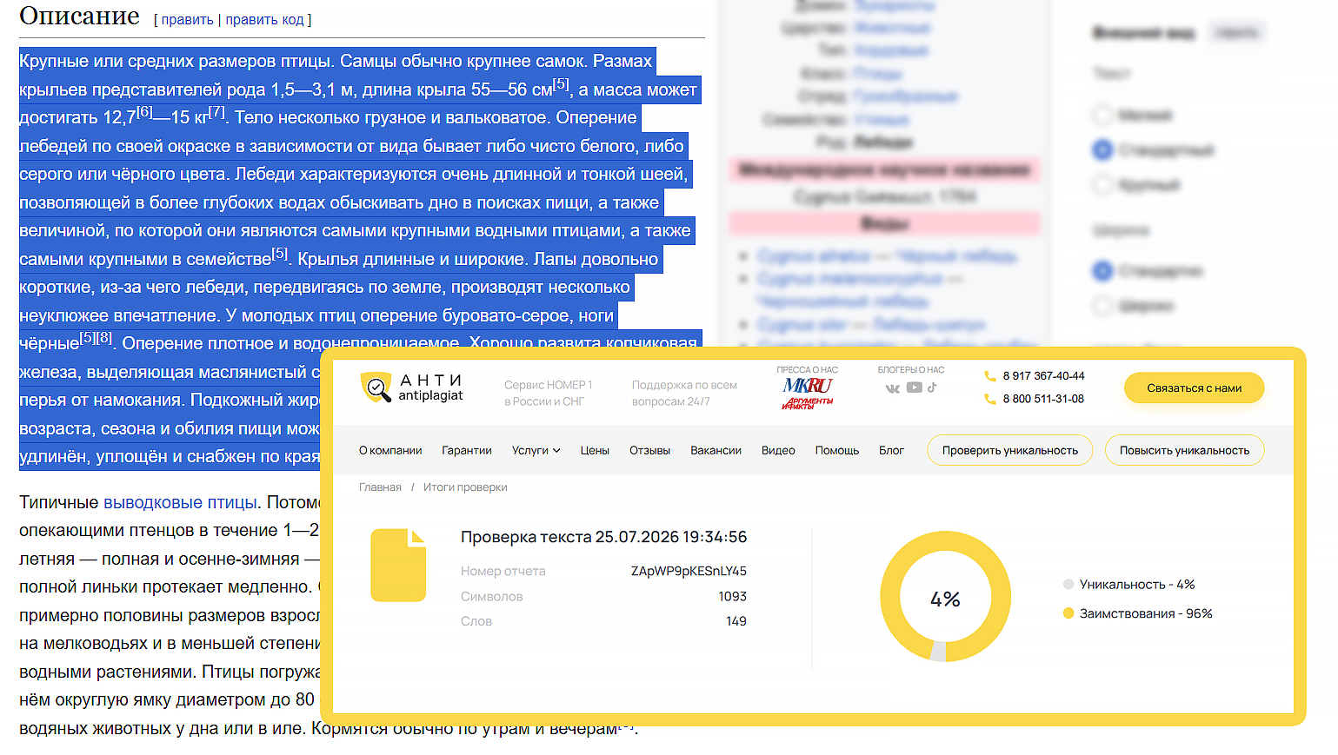This screenshot has width=1338, height=755.
Task: Click the ПРЕССА О НАС label
Action: tap(808, 370)
